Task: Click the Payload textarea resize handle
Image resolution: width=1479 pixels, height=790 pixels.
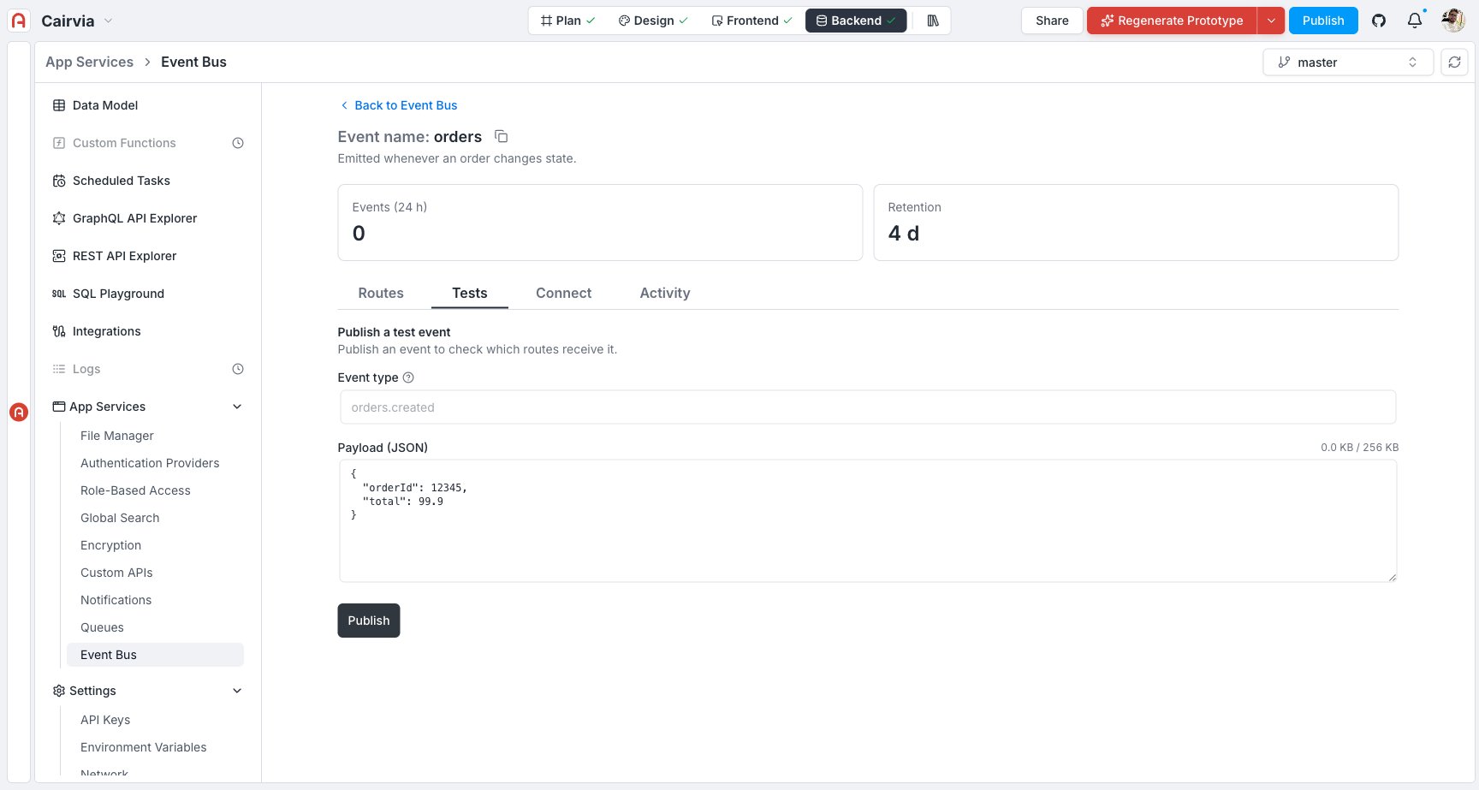Action: (1392, 577)
